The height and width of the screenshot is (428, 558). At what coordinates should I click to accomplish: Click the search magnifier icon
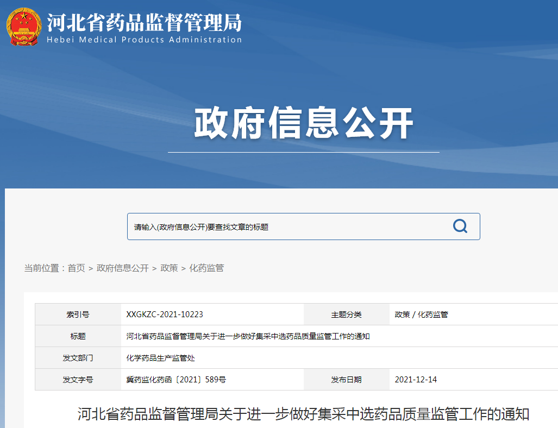[460, 226]
